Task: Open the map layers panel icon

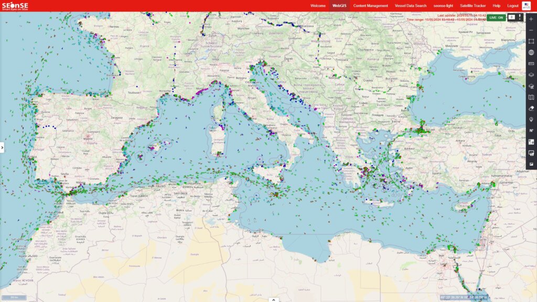Action: 531,75
